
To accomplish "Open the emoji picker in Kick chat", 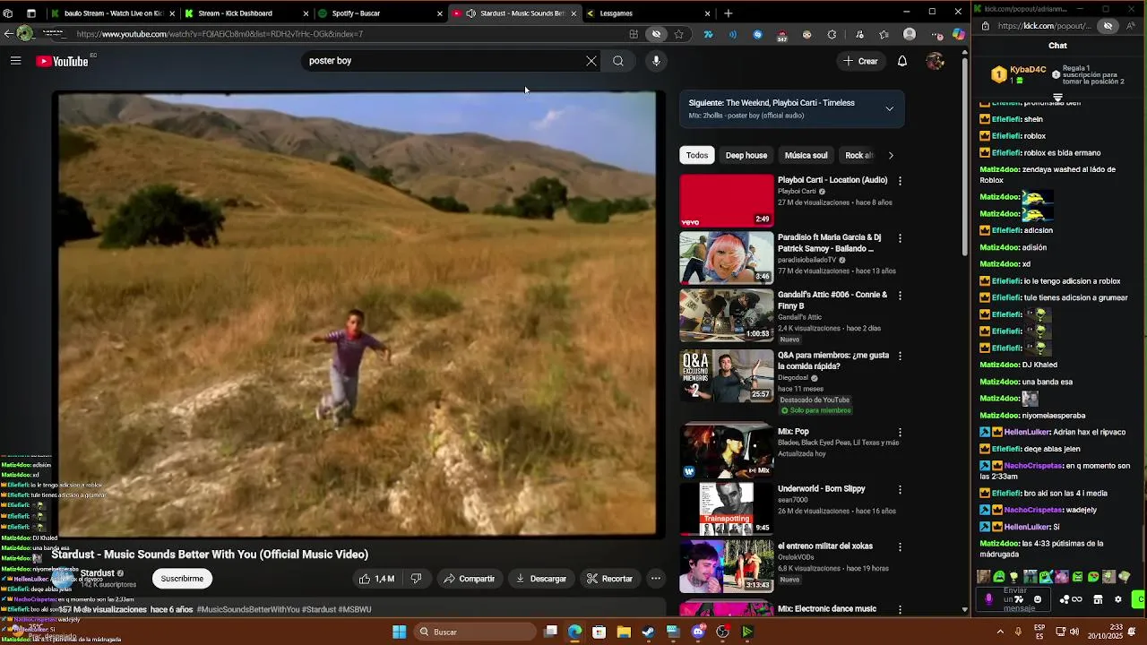I will point(1038,599).
